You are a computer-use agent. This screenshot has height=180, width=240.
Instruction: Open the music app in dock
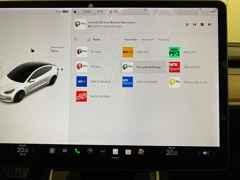pyautogui.click(x=52, y=151)
